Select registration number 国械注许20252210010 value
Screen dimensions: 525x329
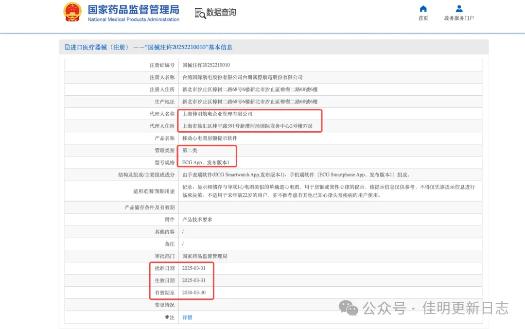(206, 65)
